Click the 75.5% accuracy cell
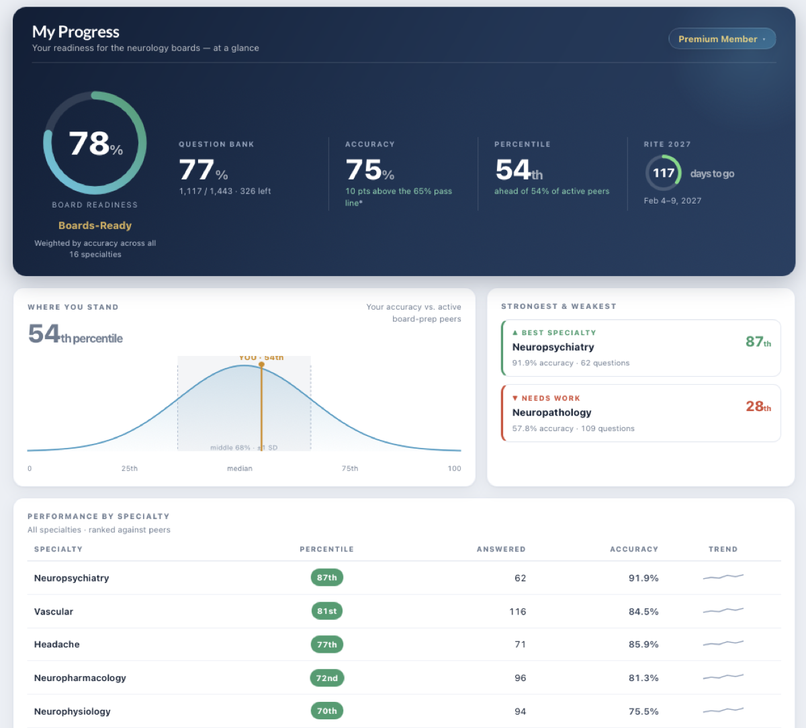This screenshot has width=806, height=728. [643, 712]
